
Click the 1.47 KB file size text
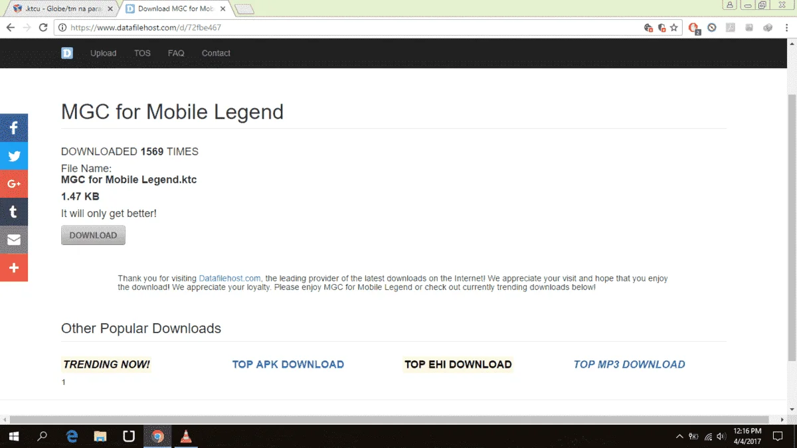pyautogui.click(x=80, y=196)
